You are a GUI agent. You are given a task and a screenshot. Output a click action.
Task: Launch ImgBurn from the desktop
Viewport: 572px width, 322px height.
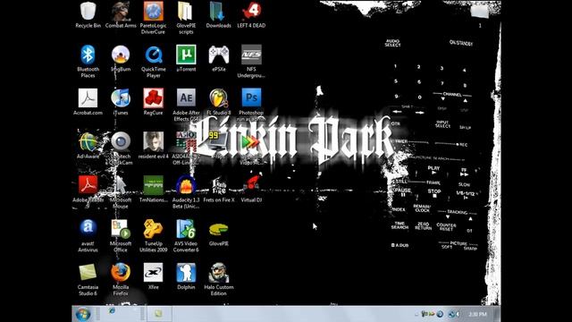[x=121, y=58]
